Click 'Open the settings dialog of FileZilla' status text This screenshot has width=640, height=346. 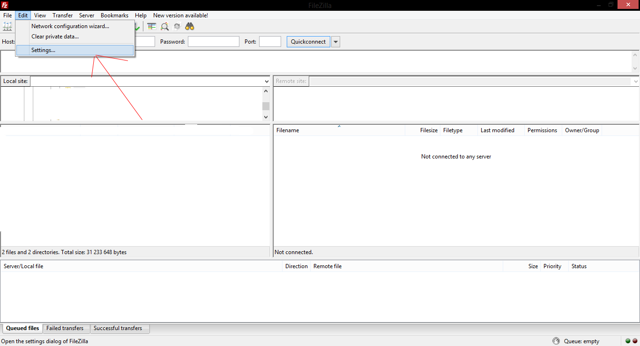[x=45, y=341]
